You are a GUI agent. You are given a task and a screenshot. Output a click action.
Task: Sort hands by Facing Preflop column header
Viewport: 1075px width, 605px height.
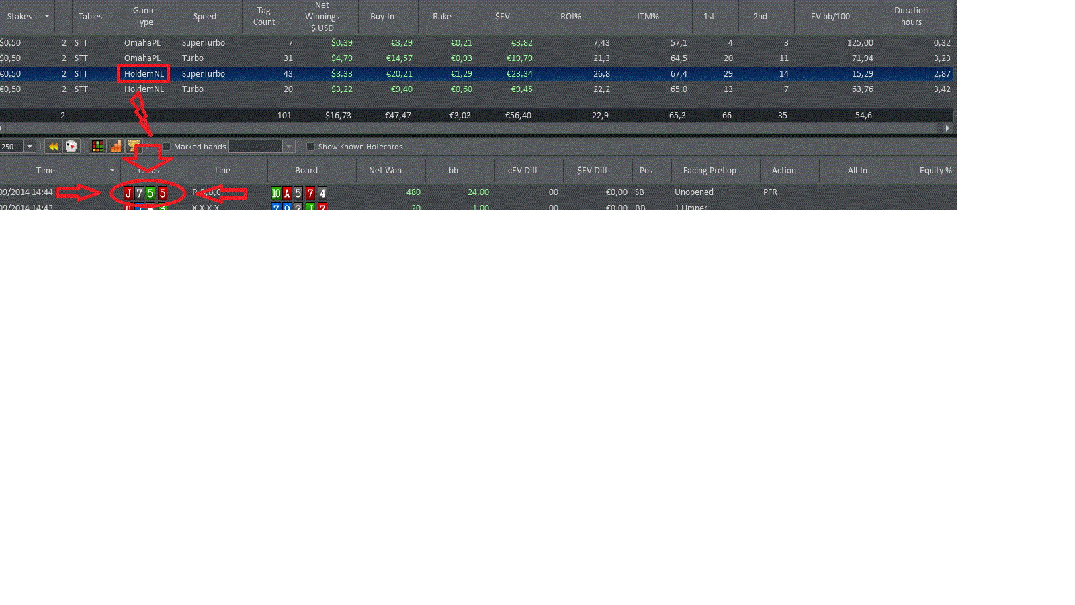(709, 170)
